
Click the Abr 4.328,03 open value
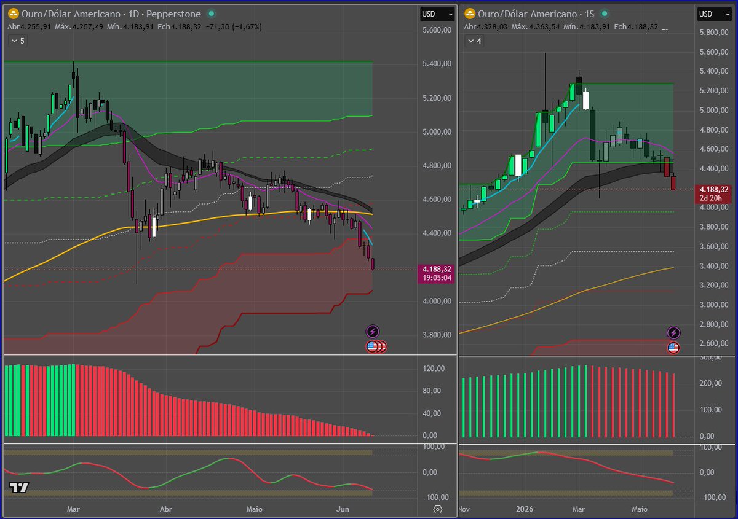(486, 27)
